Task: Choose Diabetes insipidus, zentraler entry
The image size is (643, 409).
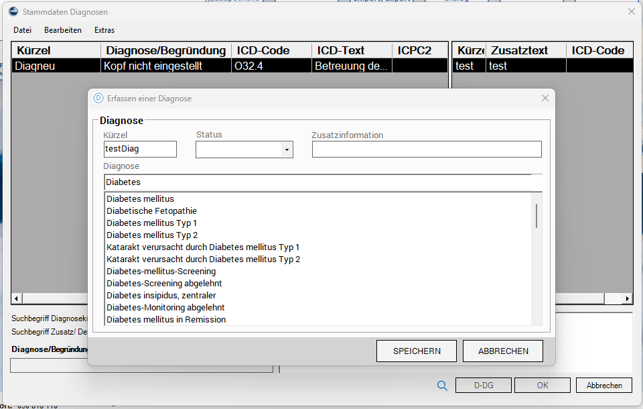Action: 161,296
